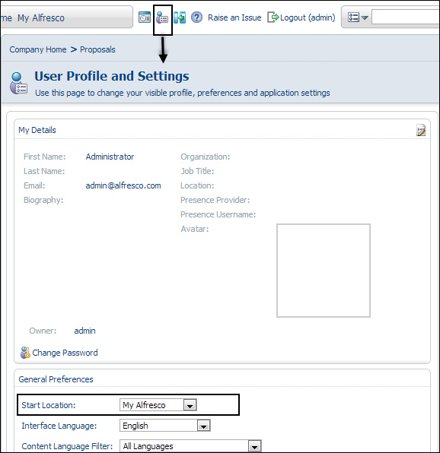Open User Profile icon in toolbar
The width and height of the screenshot is (440, 453).
tap(162, 18)
